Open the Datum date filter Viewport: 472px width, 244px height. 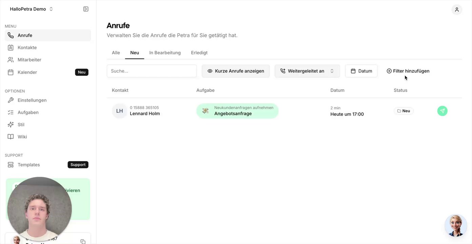coord(361,71)
